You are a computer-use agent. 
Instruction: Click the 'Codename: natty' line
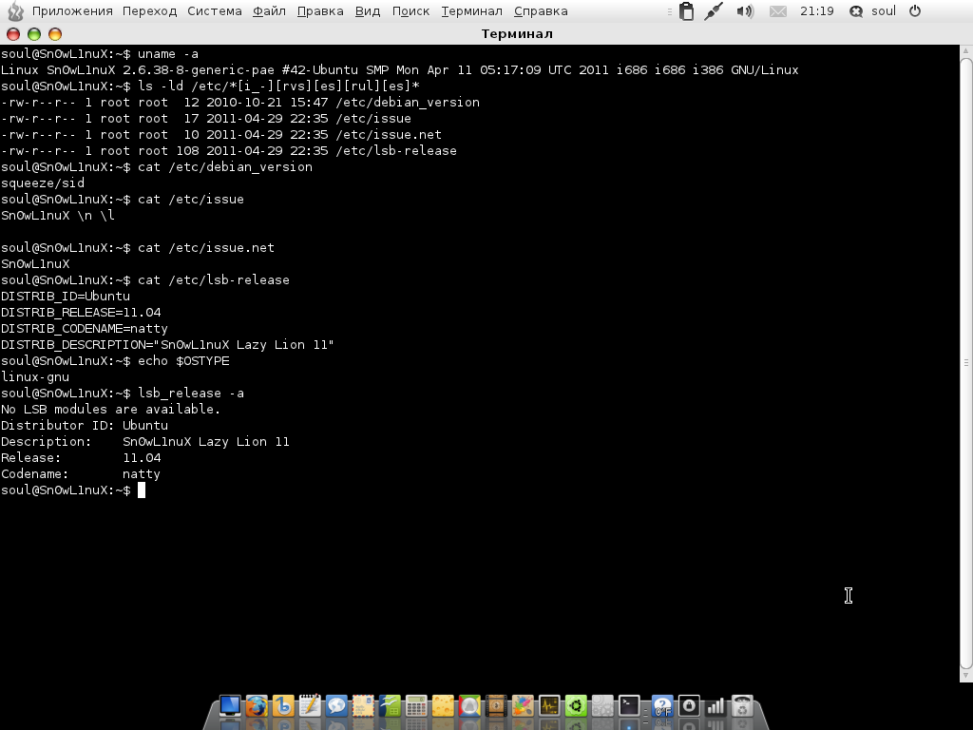pos(81,473)
